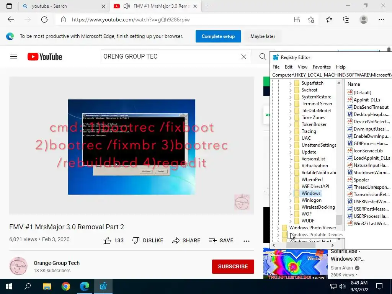This screenshot has width=392, height=294.
Task: Save video to playlist with SAVE
Action: point(221,240)
